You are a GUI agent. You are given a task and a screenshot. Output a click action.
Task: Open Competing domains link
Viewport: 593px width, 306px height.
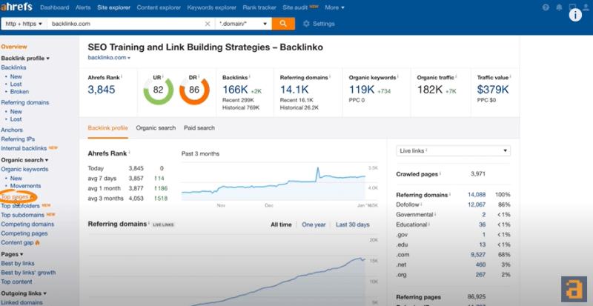27,224
